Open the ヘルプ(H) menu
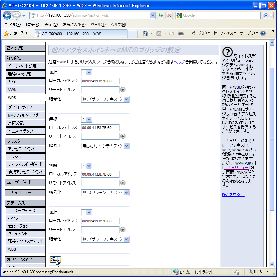The image size is (277, 277). 118,25
